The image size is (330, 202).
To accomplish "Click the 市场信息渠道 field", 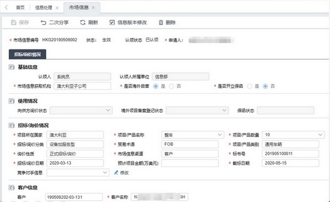I will tap(190, 154).
